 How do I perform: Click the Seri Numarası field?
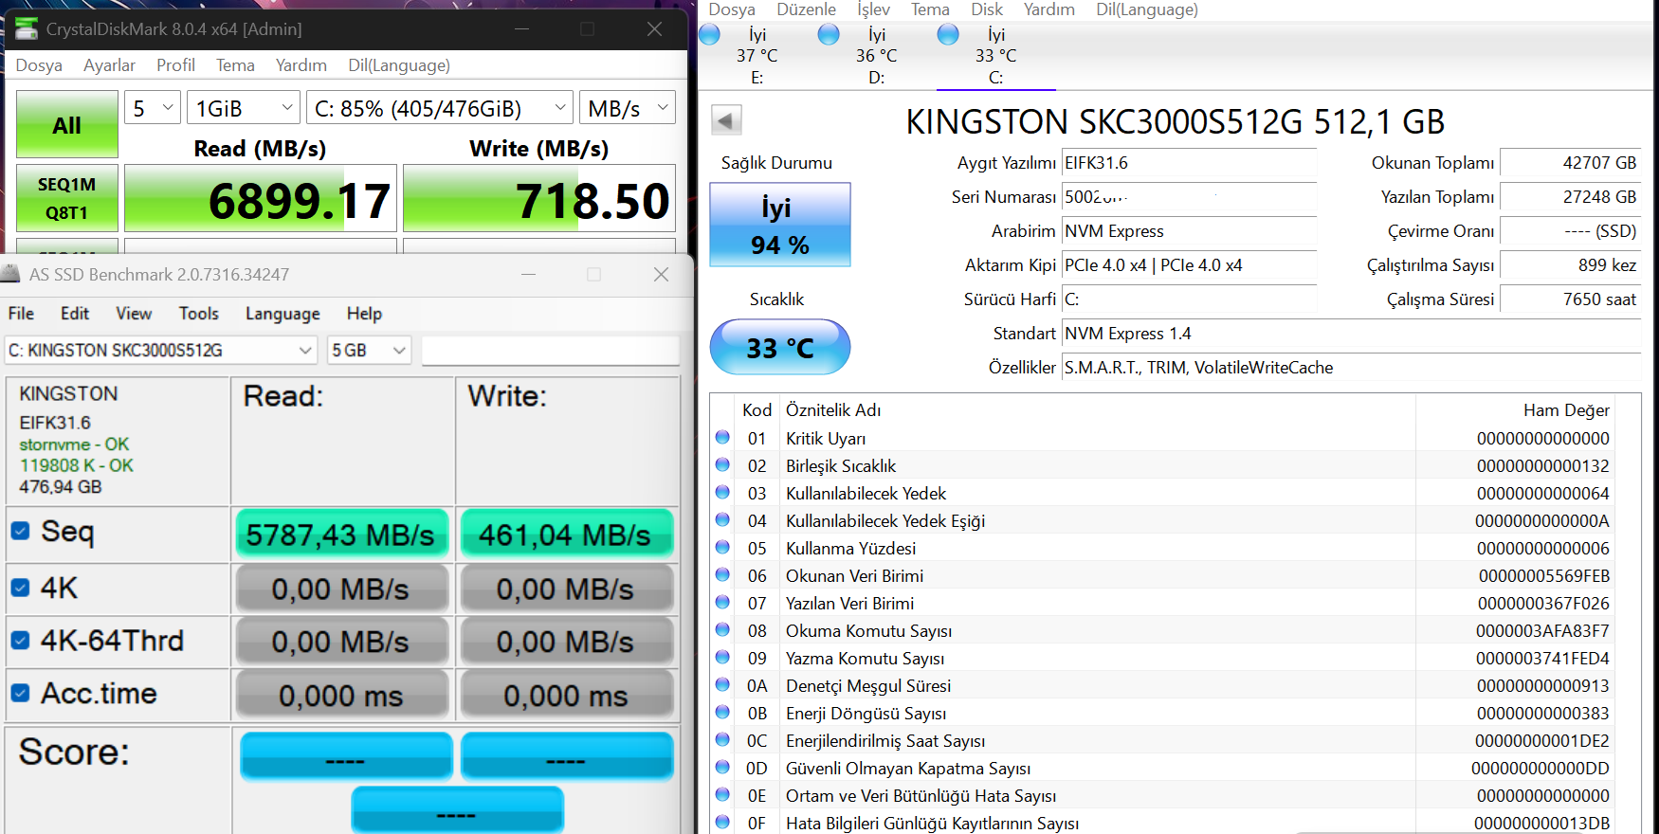tap(1189, 197)
